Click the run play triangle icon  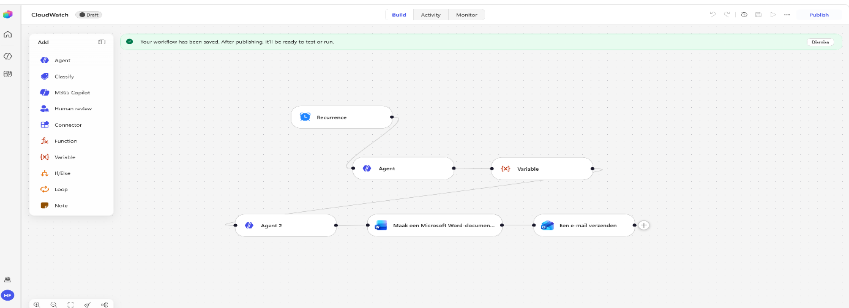pos(773,15)
